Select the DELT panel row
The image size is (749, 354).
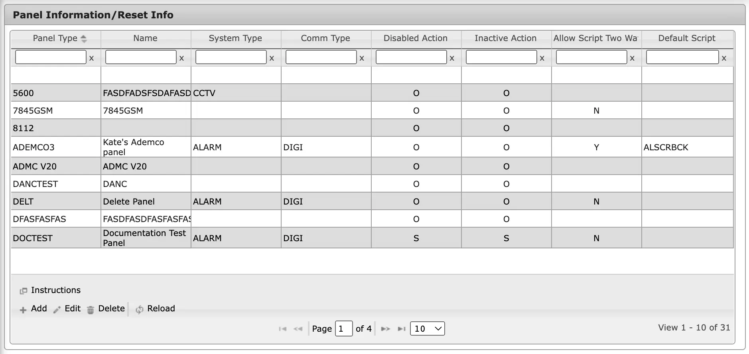coord(372,201)
